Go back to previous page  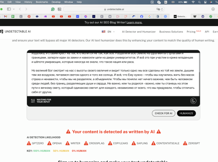coord(20,9)
